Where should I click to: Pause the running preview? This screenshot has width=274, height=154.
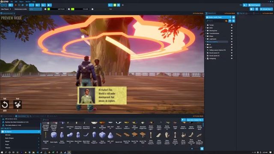[119, 5]
